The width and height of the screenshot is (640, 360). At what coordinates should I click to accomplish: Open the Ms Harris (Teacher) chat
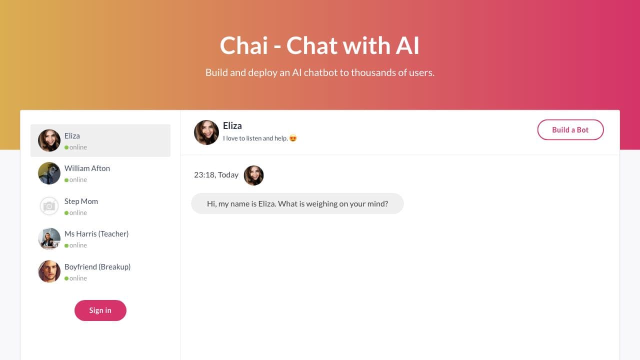pyautogui.click(x=96, y=233)
